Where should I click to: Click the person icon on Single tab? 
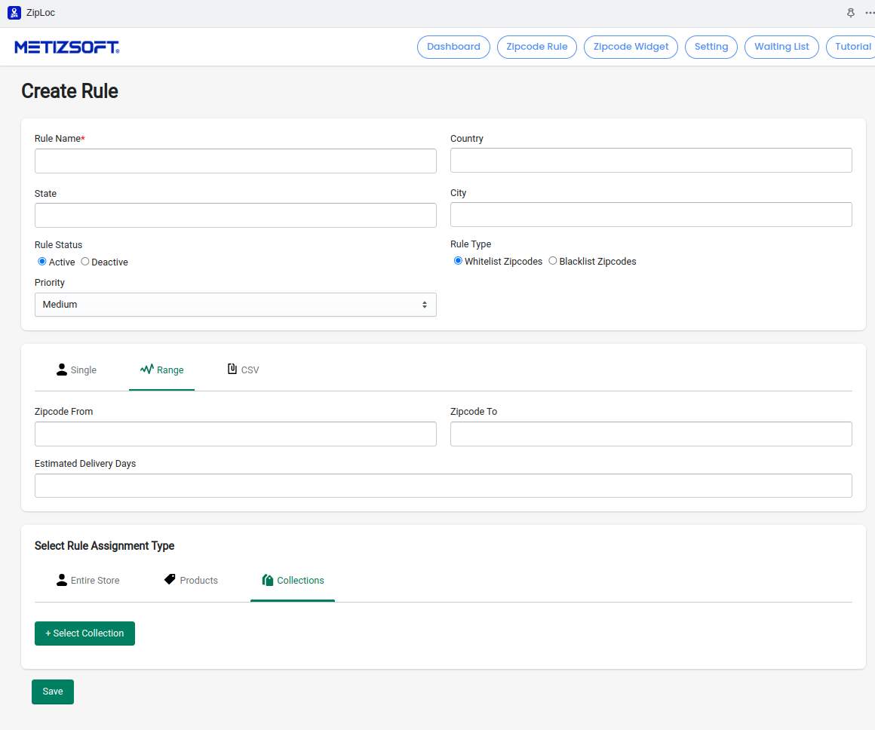[x=62, y=370]
